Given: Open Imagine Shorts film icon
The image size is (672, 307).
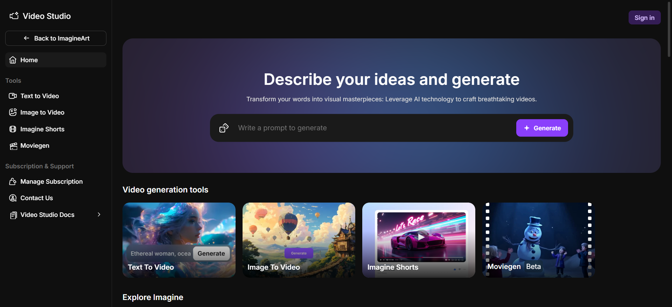Looking at the screenshot, I should tap(13, 129).
